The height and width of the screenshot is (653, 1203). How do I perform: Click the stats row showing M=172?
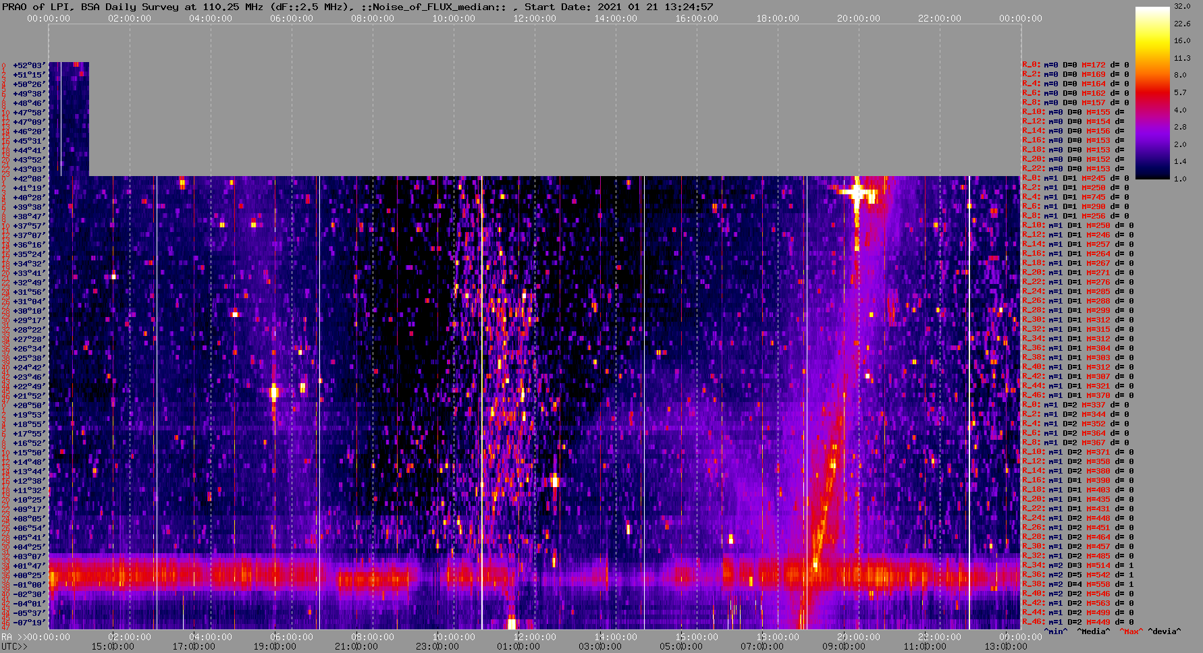[1075, 65]
